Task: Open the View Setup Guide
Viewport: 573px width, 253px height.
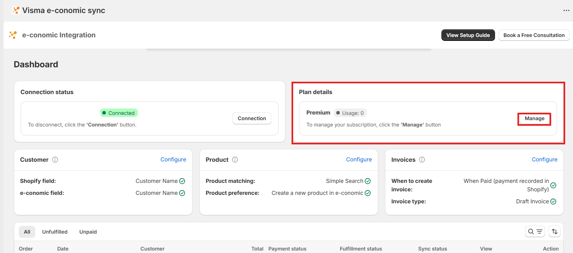Action: click(x=468, y=35)
